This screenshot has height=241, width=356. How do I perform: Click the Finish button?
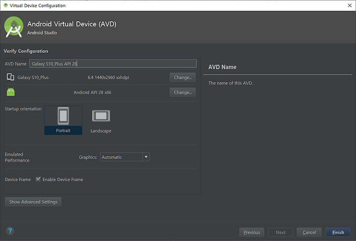click(x=338, y=232)
